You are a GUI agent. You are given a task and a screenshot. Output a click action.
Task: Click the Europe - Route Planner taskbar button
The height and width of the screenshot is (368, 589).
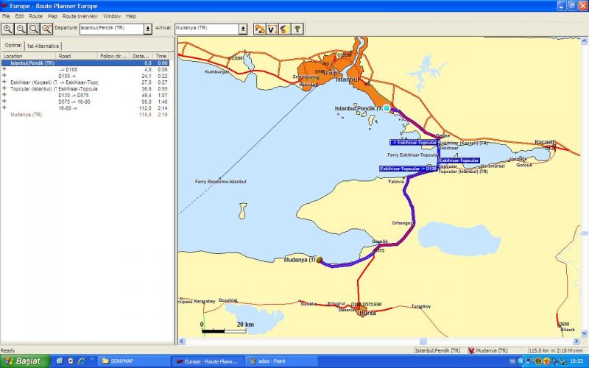(x=208, y=361)
